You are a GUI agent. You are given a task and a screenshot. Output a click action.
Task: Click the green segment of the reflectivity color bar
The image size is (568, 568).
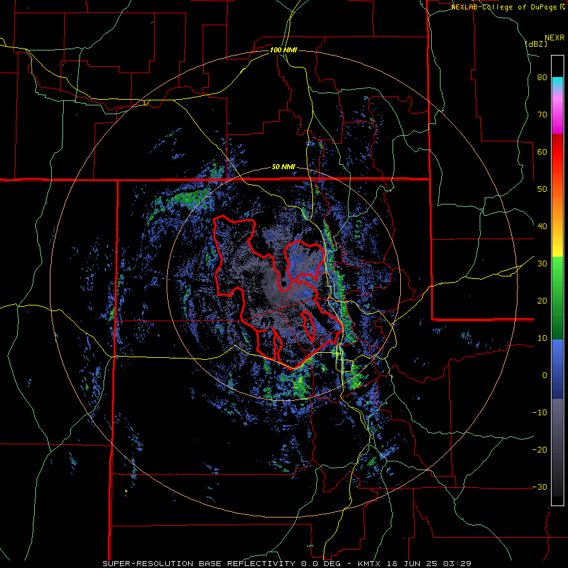tap(557, 298)
